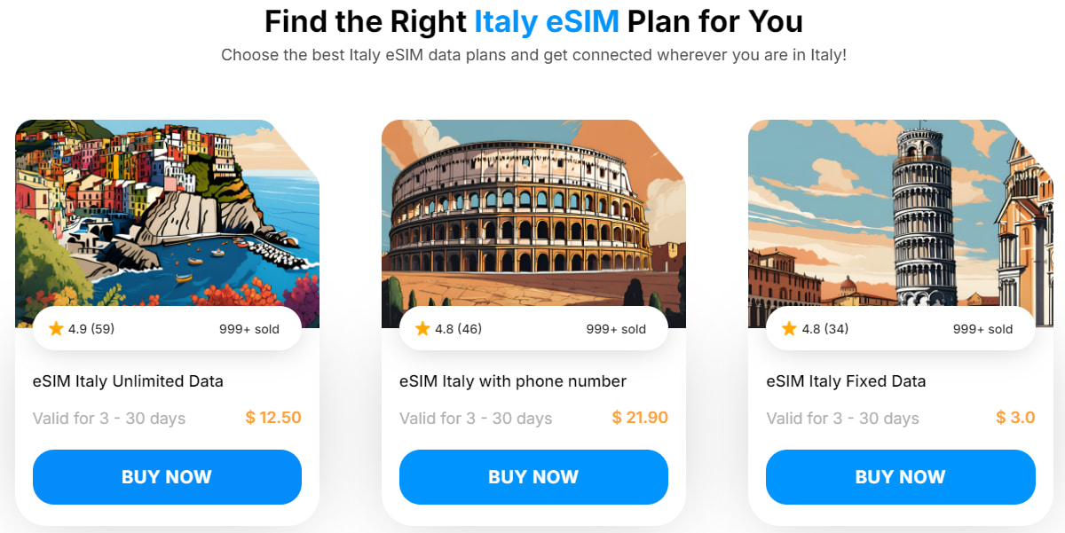Click the star on the Fixed Data card

pos(789,327)
